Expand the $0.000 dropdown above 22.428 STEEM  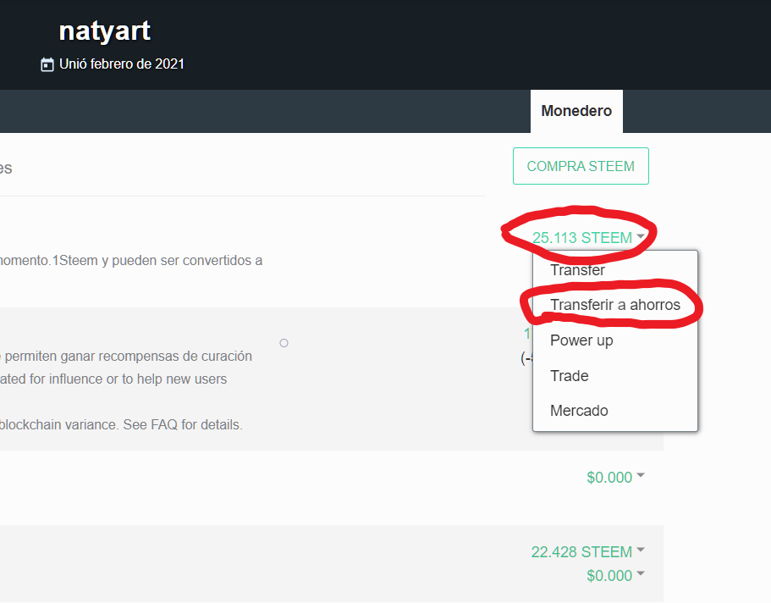click(x=615, y=477)
